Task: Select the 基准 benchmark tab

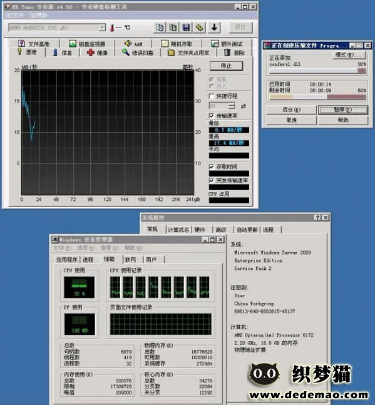Action: (27, 52)
